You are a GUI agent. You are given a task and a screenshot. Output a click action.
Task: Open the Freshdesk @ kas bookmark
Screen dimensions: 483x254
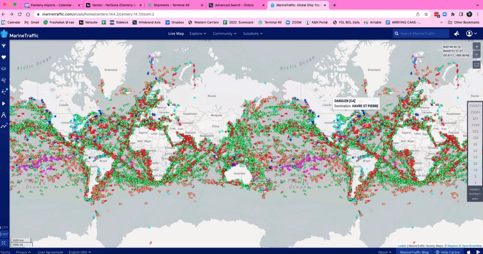point(59,22)
